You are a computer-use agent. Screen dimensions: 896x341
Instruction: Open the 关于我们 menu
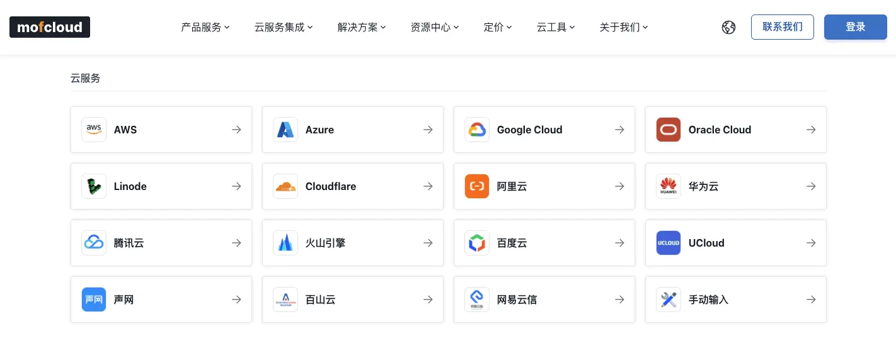624,27
